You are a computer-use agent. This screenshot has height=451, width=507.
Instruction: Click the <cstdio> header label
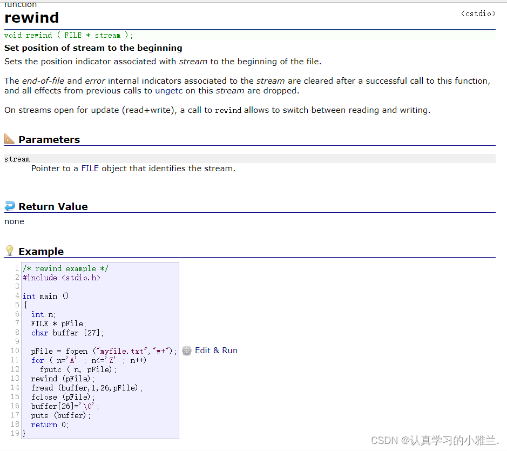tap(478, 14)
